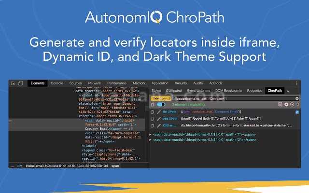Switch to the Elements tab
The height and width of the screenshot is (193, 309).
tap(38, 83)
